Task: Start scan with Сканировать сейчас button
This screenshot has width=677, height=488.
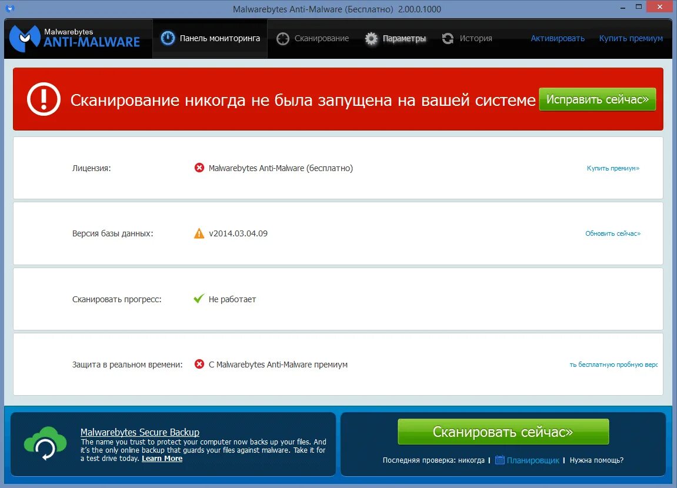Action: (503, 432)
